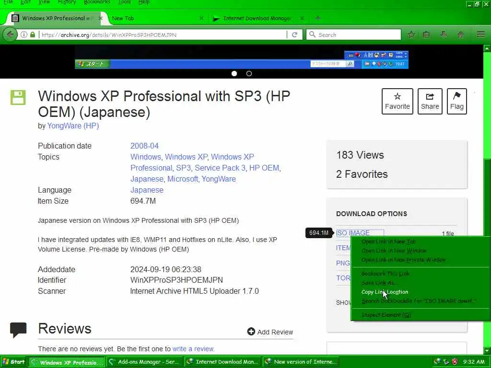Close the New Tab tab
The image size is (491, 368).
(x=201, y=18)
